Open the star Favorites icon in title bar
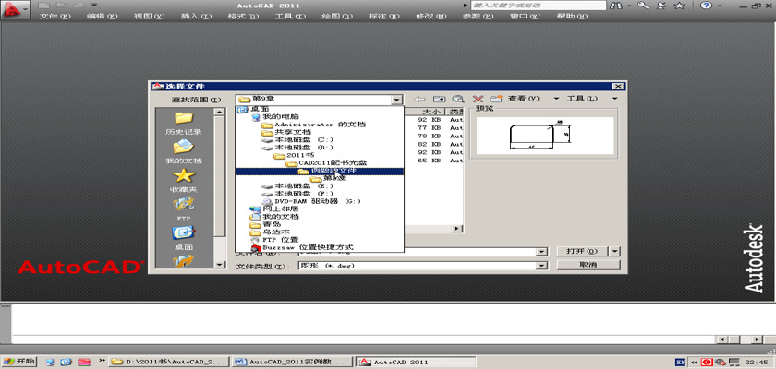 pos(680,6)
